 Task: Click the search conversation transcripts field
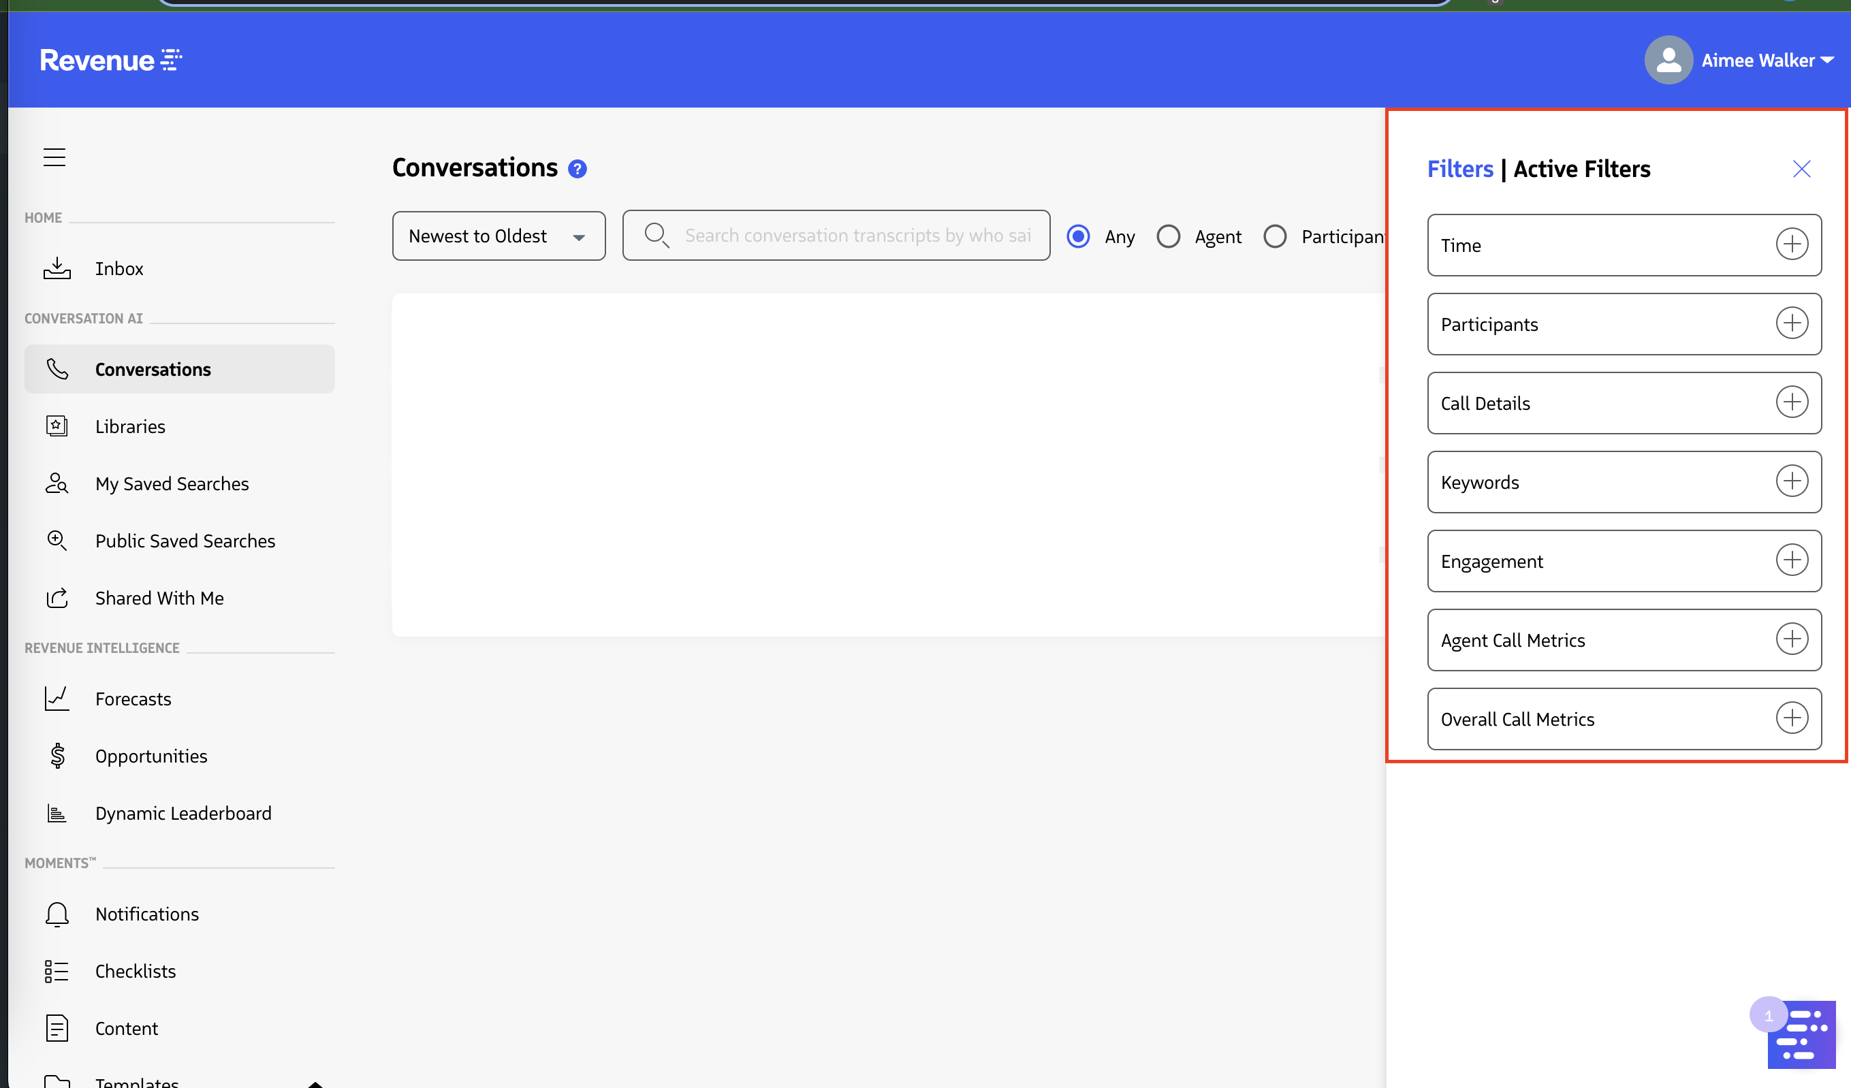[857, 236]
